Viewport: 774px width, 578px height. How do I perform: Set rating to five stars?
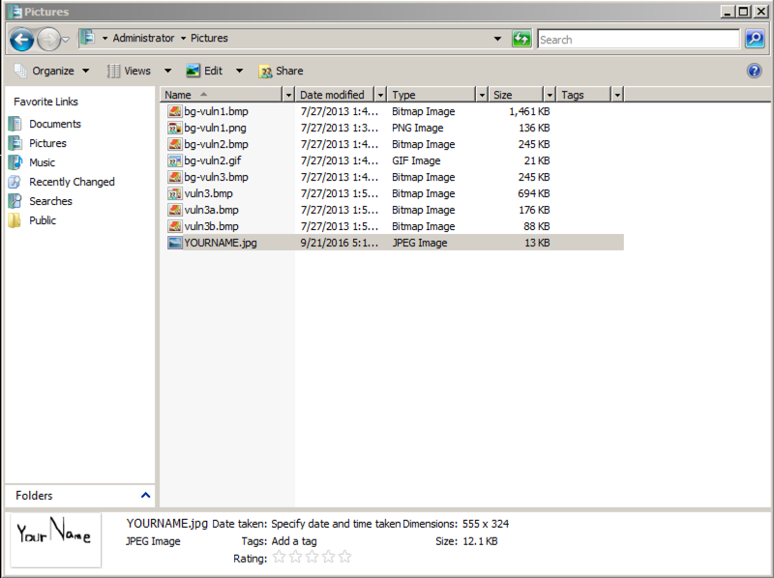click(x=345, y=558)
